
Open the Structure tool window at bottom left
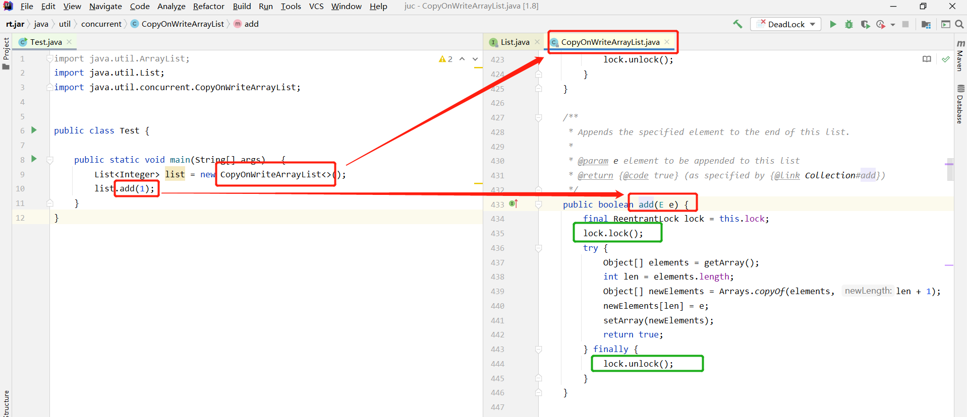coord(6,403)
